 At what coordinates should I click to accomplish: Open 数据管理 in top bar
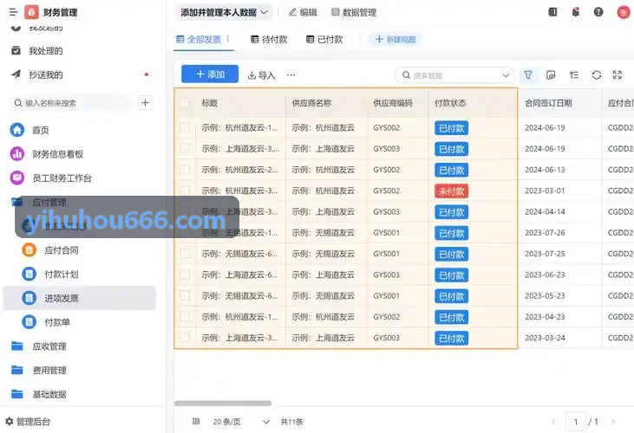(x=354, y=12)
